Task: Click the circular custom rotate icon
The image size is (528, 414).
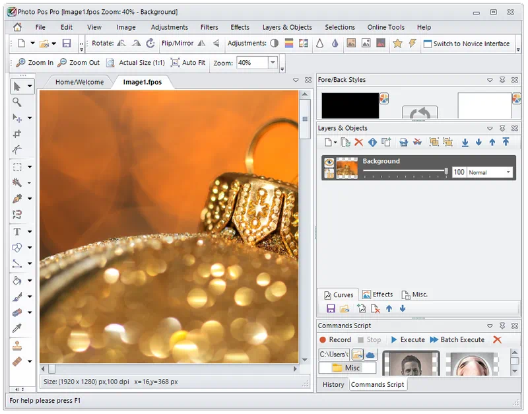Action: pyautogui.click(x=150, y=43)
